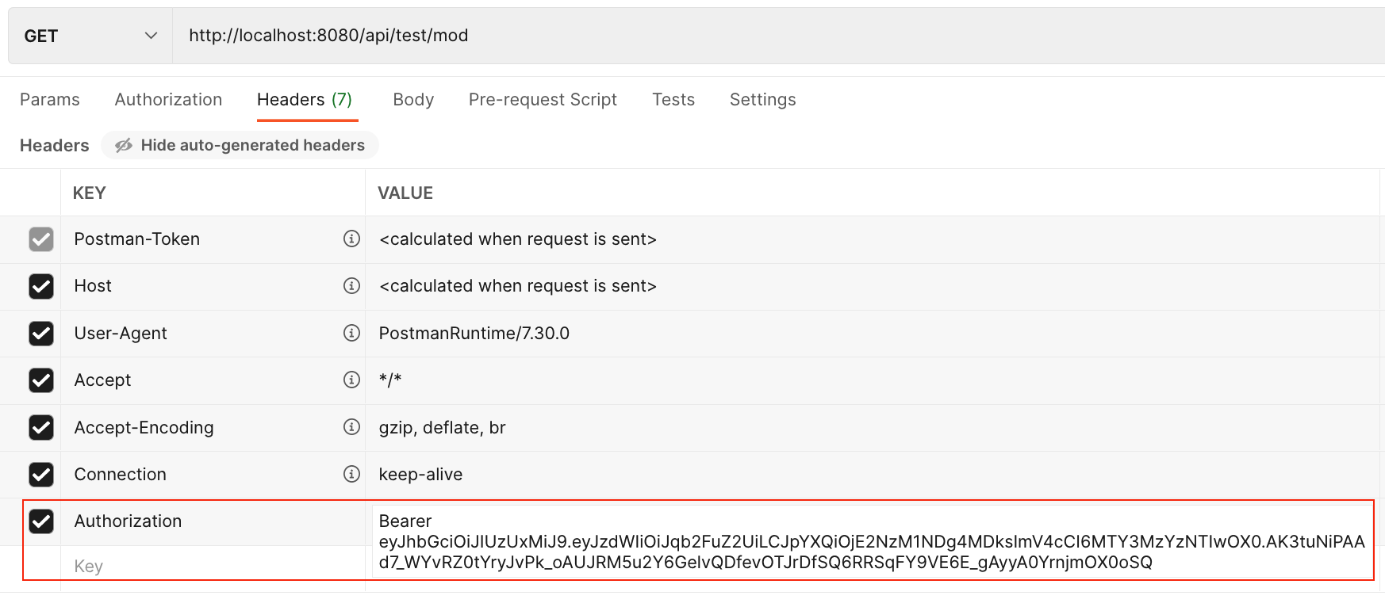Open the User-Agent header info icon
The height and width of the screenshot is (607, 1385).
351,333
